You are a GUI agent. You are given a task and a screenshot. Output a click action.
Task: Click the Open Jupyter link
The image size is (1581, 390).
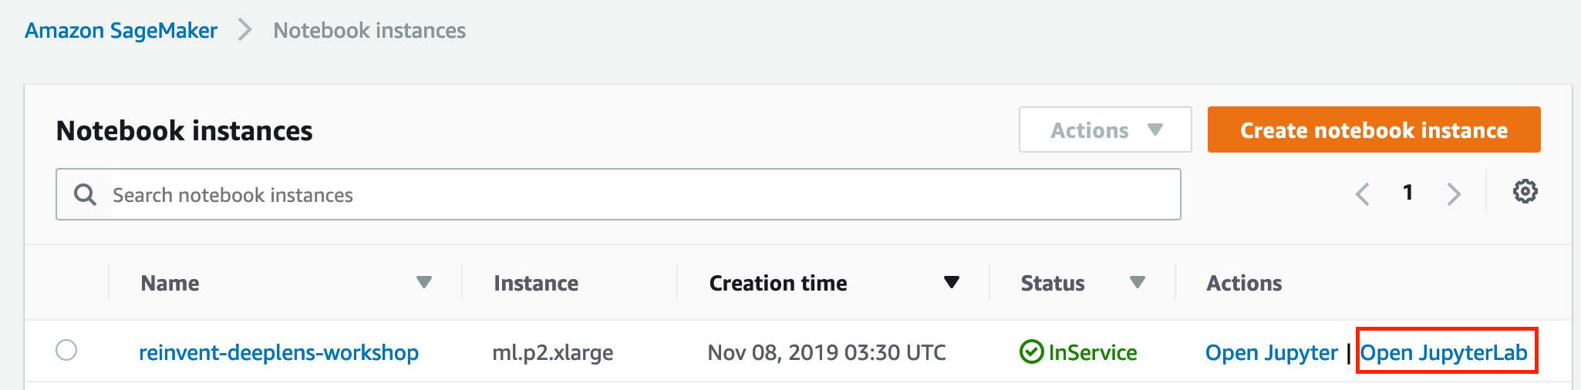[x=1271, y=353]
